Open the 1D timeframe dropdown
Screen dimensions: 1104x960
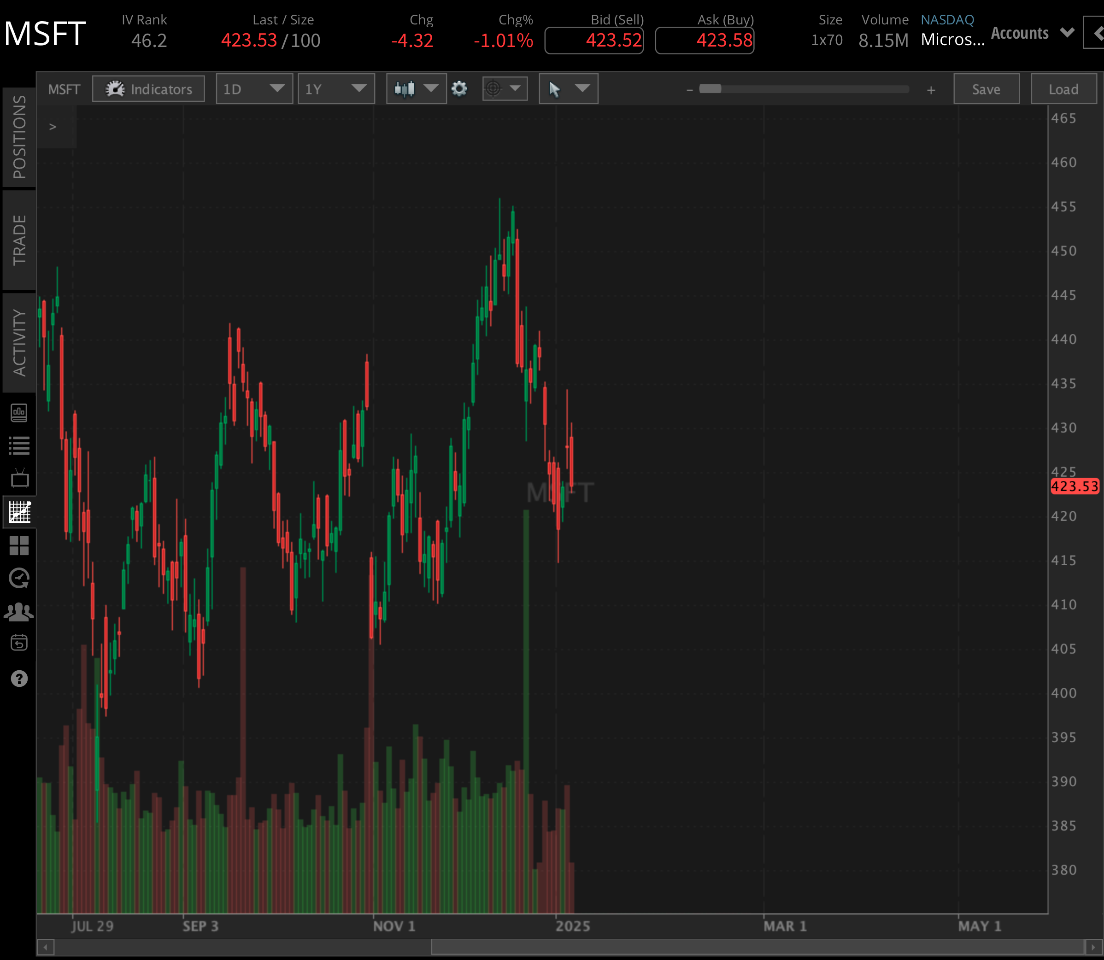point(254,89)
